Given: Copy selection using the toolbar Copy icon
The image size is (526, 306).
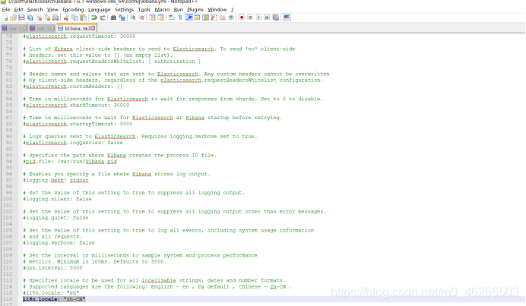Looking at the screenshot, I should tap(74, 17).
